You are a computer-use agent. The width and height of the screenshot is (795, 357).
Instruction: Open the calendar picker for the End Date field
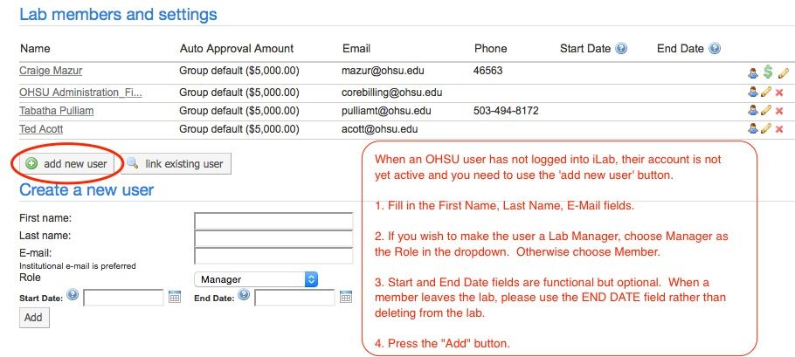(x=346, y=298)
